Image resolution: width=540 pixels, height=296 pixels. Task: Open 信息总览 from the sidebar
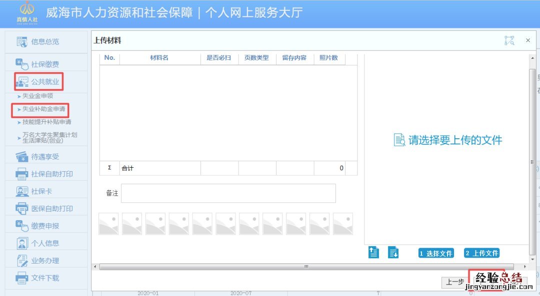click(x=44, y=42)
